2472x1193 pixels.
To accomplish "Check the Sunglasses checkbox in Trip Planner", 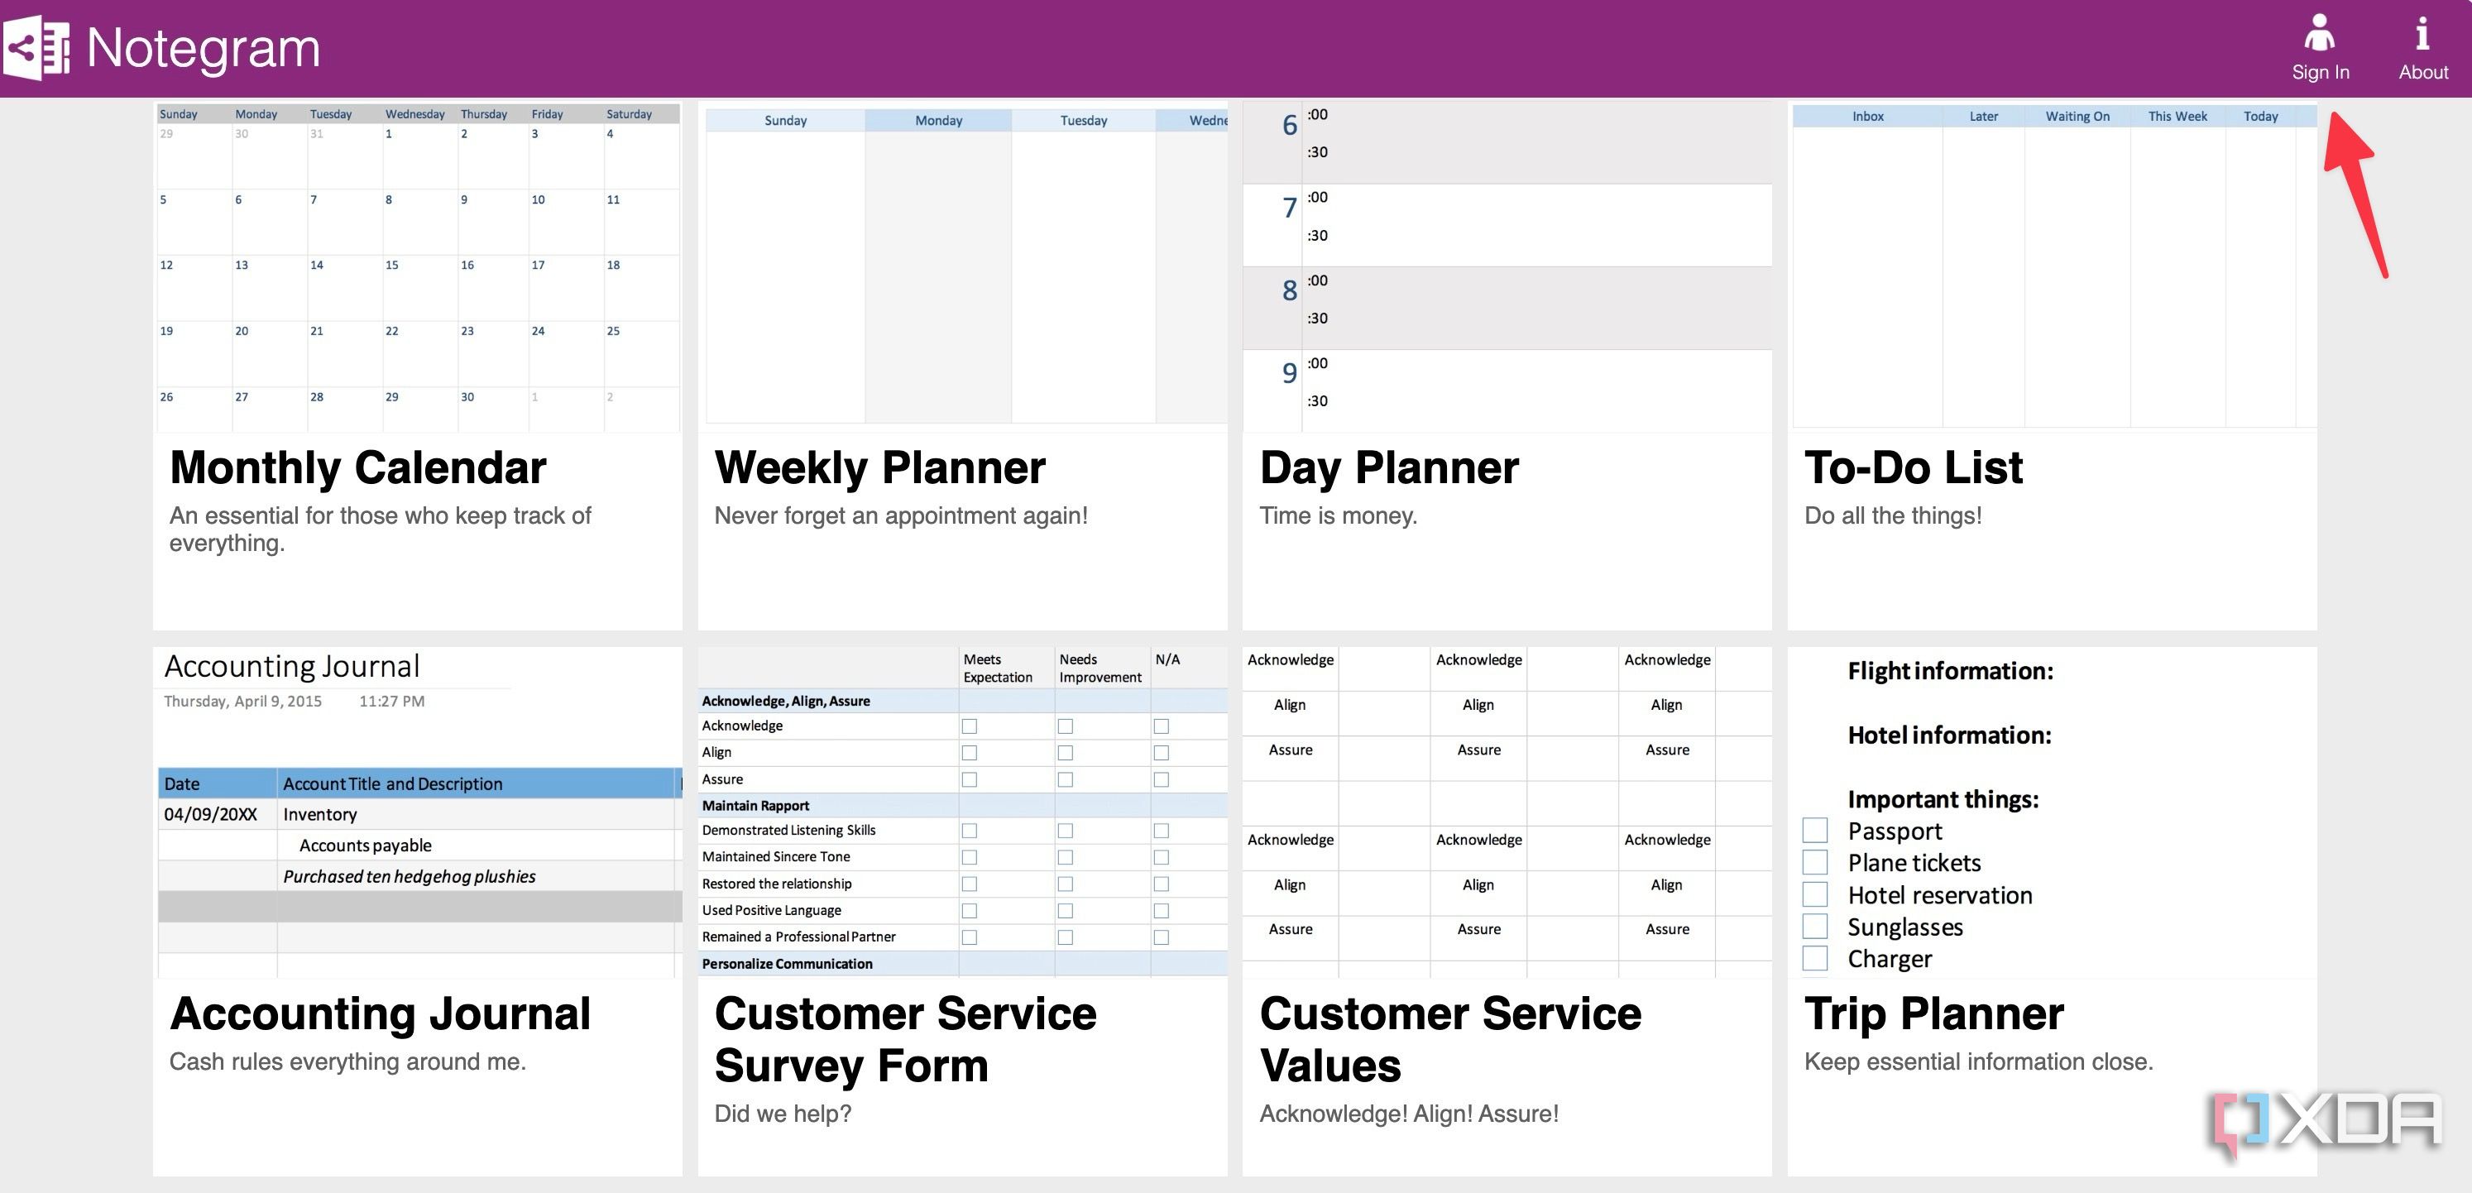I will 1814,926.
